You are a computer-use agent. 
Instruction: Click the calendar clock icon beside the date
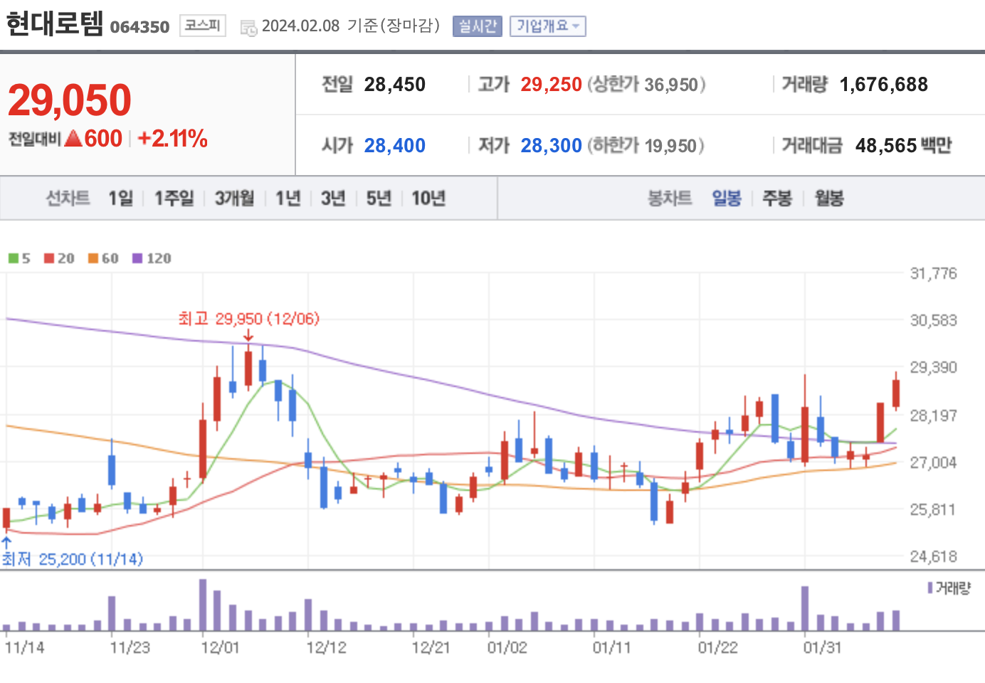click(x=248, y=28)
